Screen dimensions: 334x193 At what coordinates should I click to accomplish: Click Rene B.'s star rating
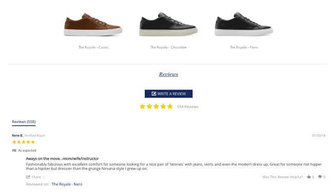(x=24, y=142)
